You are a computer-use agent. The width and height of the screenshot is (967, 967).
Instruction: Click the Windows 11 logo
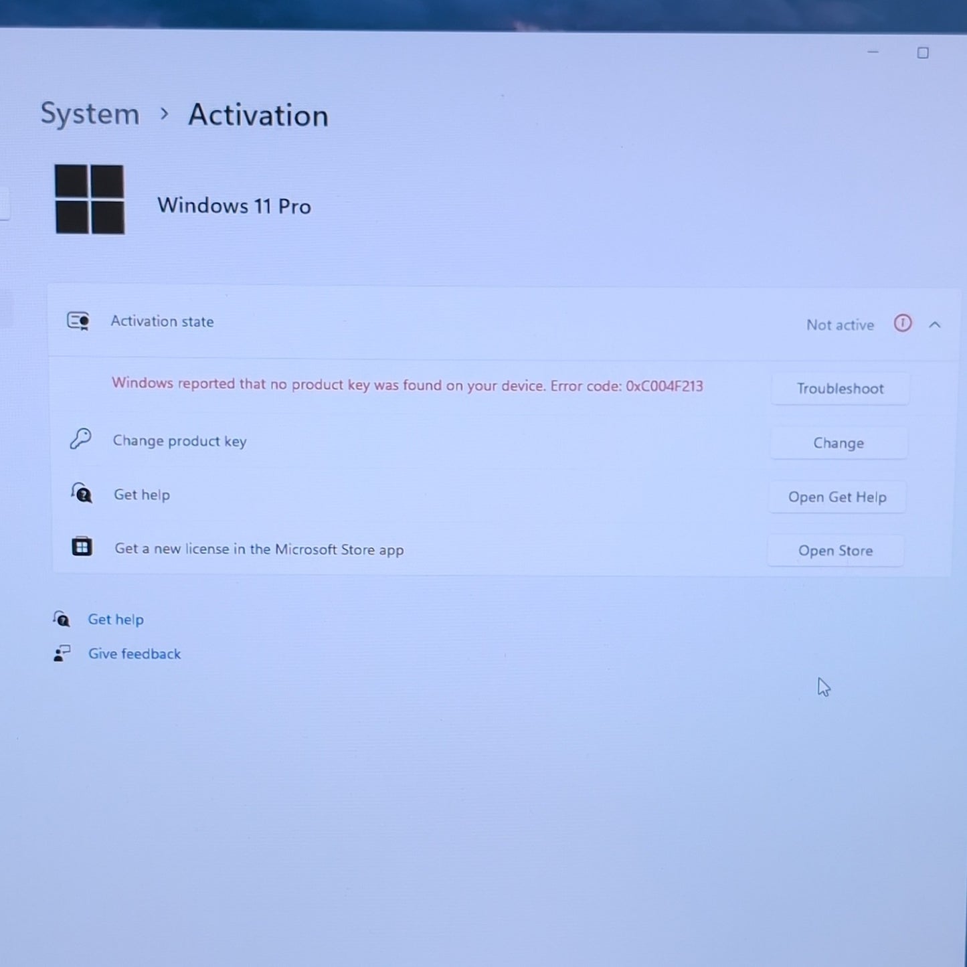coord(90,199)
